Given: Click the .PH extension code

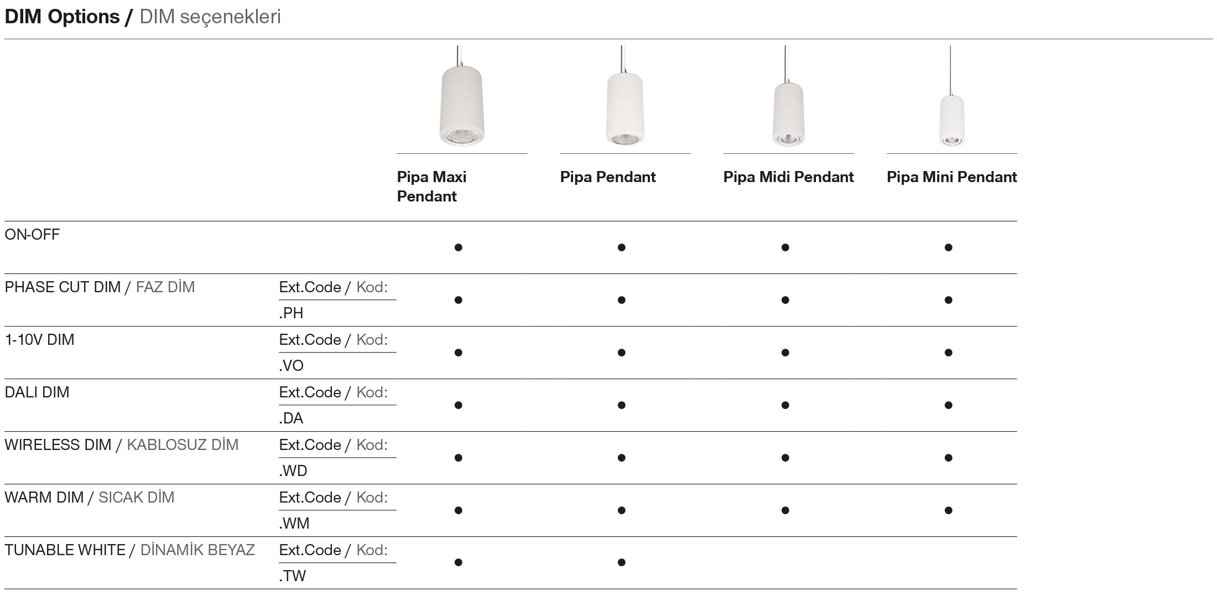Looking at the screenshot, I should click(x=292, y=313).
